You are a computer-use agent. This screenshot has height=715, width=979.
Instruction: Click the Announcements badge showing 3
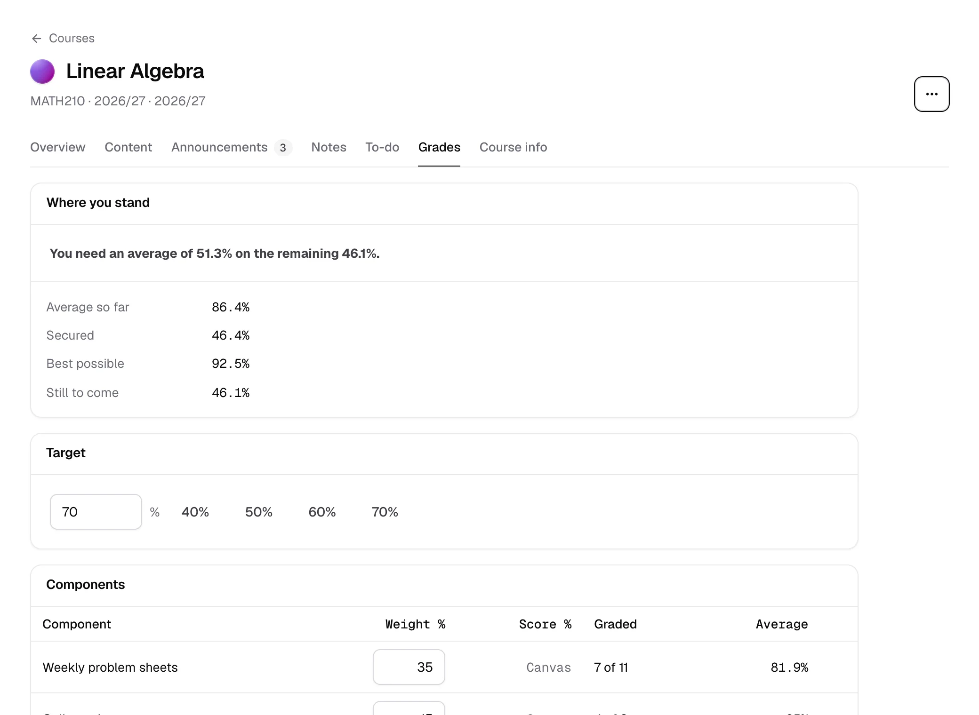coord(283,148)
